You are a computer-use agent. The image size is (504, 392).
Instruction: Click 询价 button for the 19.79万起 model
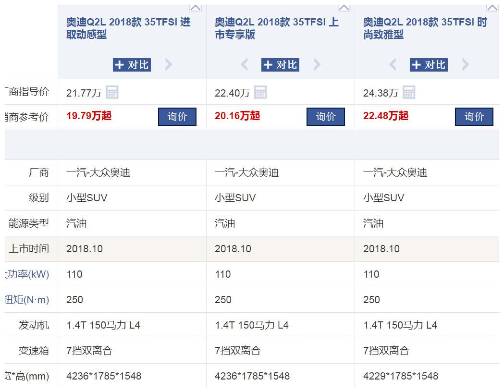177,117
